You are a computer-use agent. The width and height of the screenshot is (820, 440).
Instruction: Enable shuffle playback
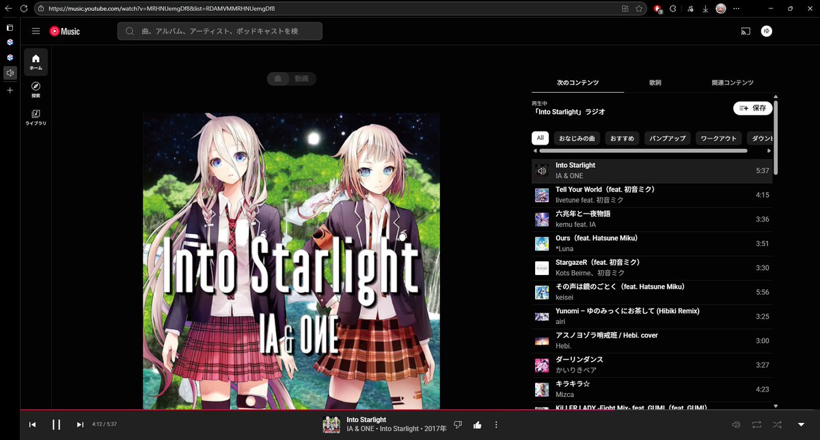click(x=777, y=424)
